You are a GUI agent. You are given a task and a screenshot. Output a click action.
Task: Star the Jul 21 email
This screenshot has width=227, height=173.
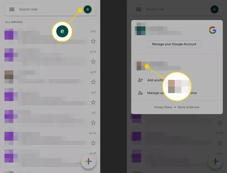(x=93, y=41)
